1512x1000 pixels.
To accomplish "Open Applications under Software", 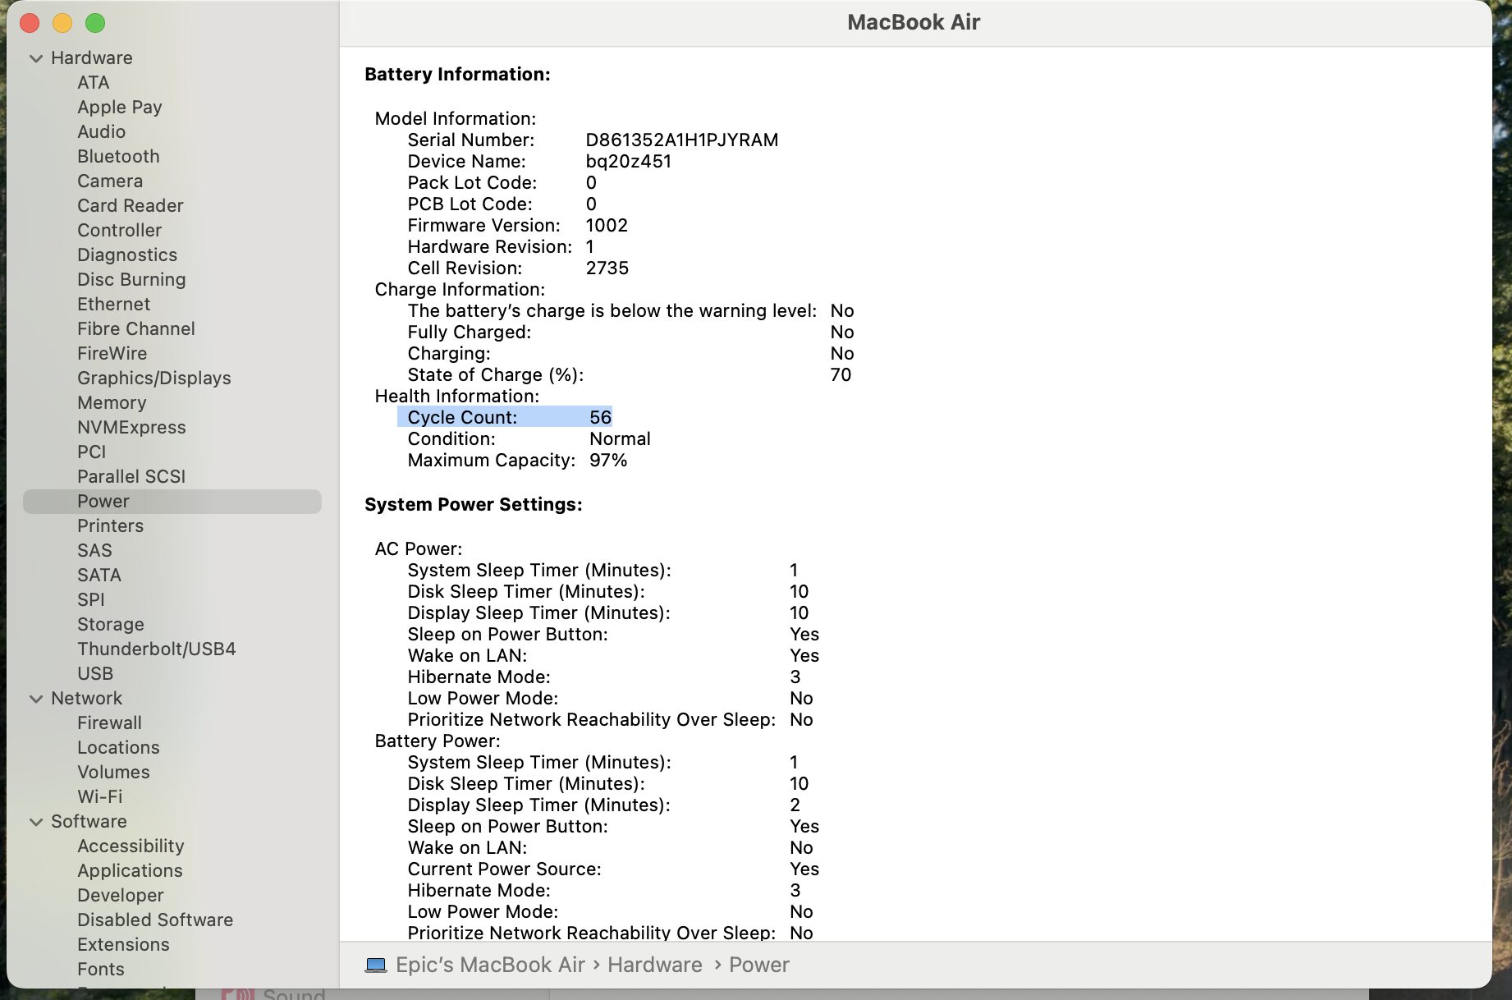I will [131, 871].
